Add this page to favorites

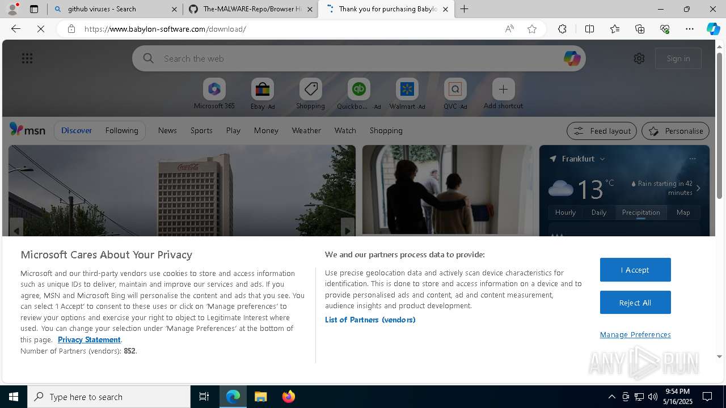(x=532, y=29)
